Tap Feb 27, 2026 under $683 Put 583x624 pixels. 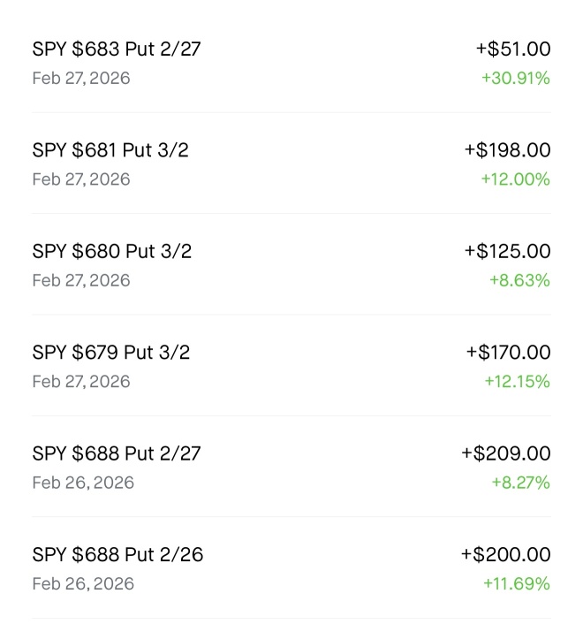(x=81, y=79)
